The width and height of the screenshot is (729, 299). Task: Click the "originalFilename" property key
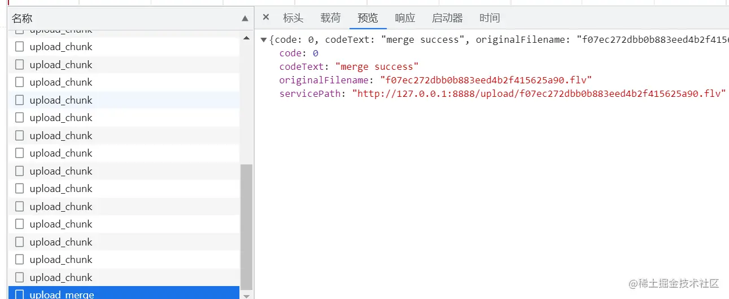(x=324, y=81)
